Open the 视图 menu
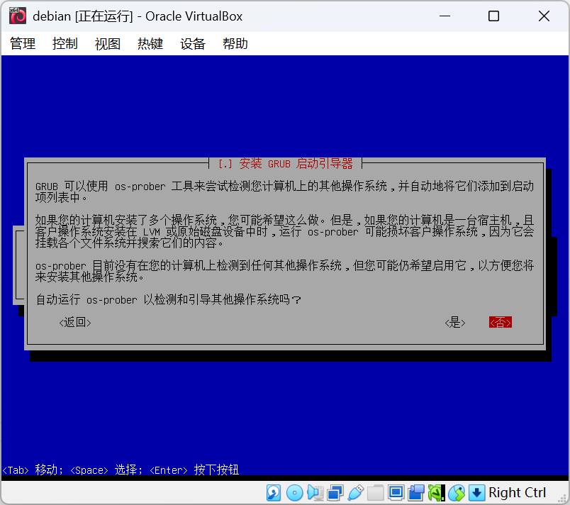Viewport: 570px width, 505px height. point(108,44)
